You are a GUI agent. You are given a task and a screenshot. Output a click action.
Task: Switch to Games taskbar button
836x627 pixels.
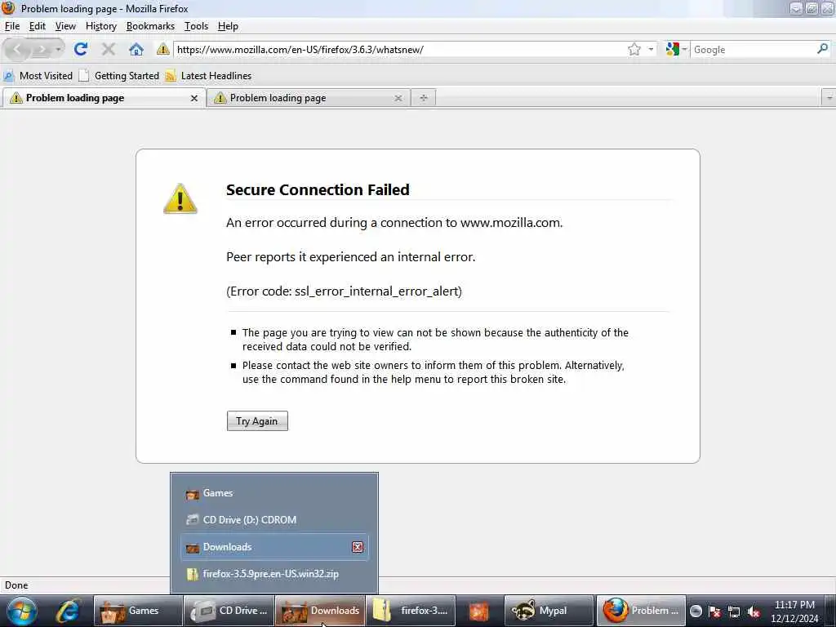pos(138,611)
